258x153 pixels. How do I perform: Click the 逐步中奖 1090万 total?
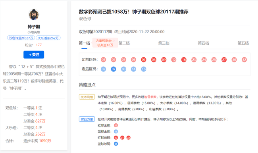tap(37, 141)
